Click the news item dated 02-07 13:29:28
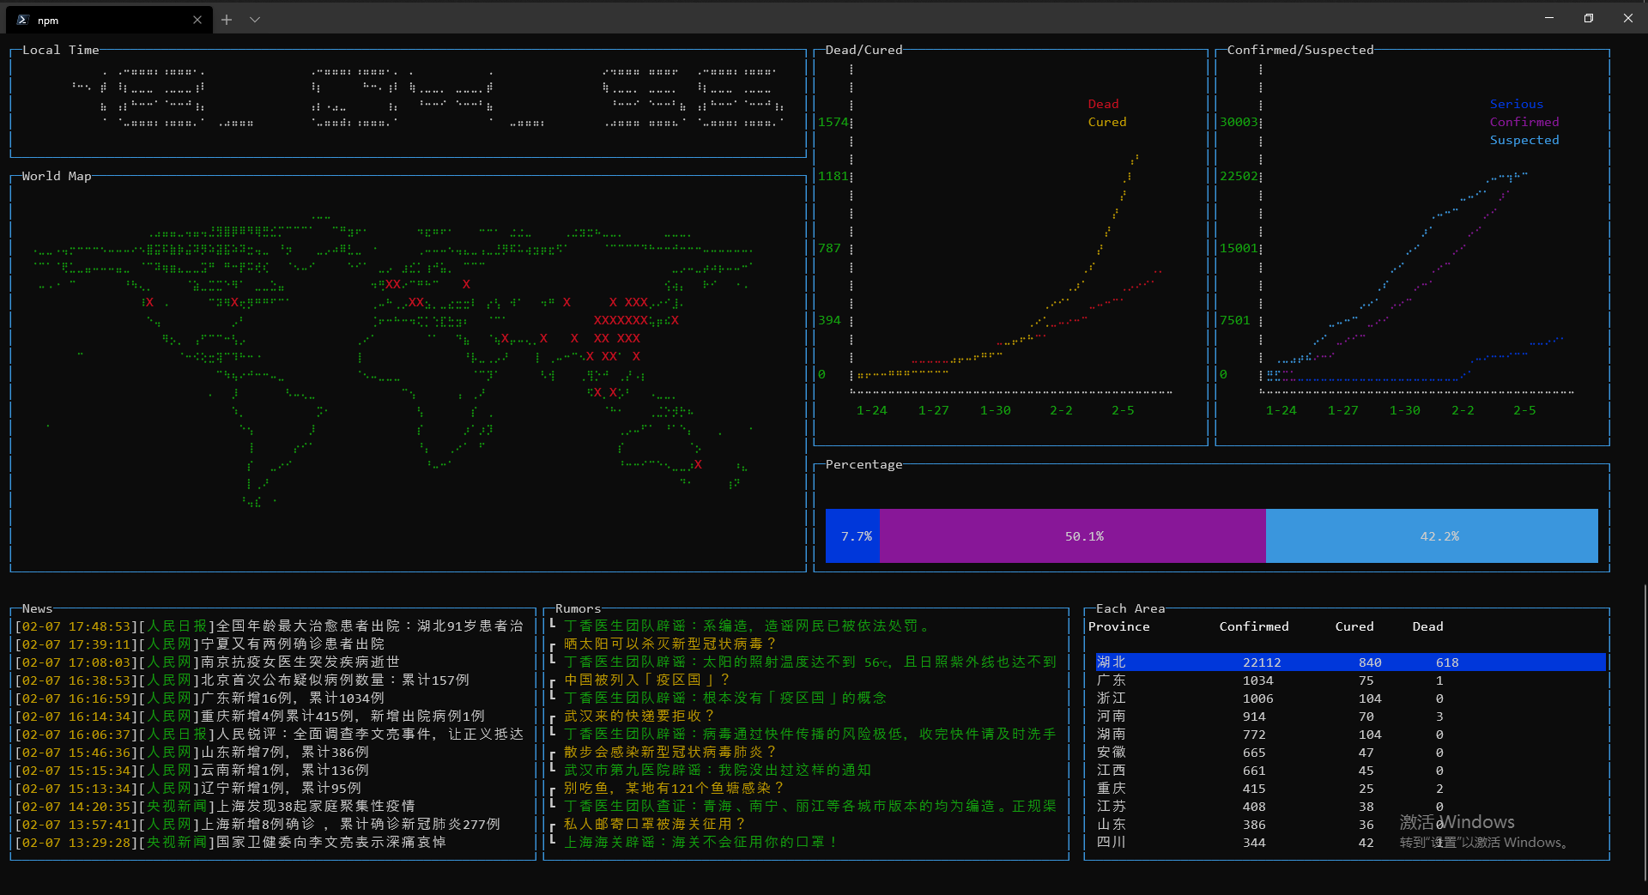 coord(231,843)
